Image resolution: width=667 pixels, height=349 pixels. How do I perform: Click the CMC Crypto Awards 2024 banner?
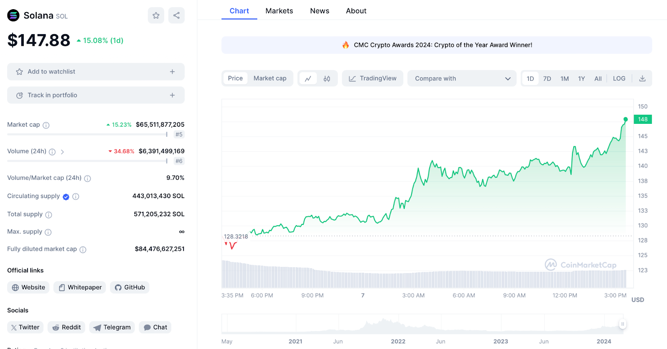point(437,45)
